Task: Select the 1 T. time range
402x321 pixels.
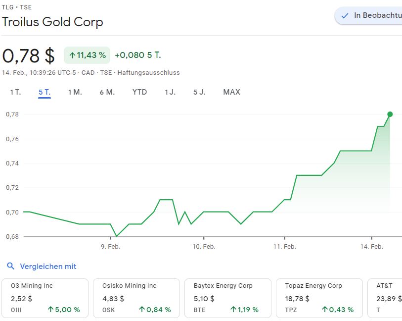Action: [x=15, y=92]
